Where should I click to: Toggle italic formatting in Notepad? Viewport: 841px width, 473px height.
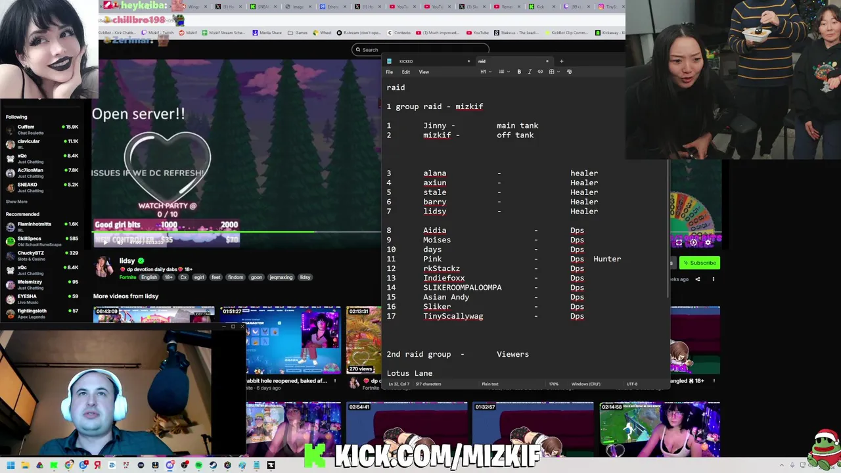(530, 72)
